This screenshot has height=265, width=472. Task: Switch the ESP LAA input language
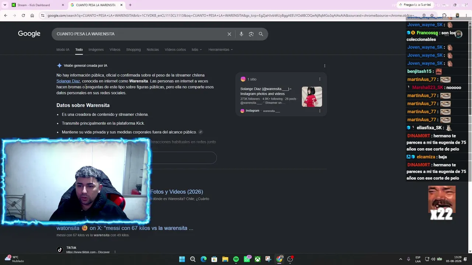[x=418, y=259]
